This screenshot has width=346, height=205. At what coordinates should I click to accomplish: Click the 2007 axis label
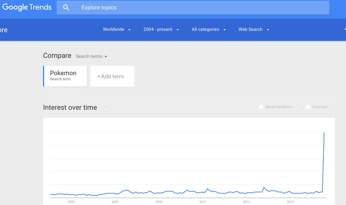coord(115,202)
